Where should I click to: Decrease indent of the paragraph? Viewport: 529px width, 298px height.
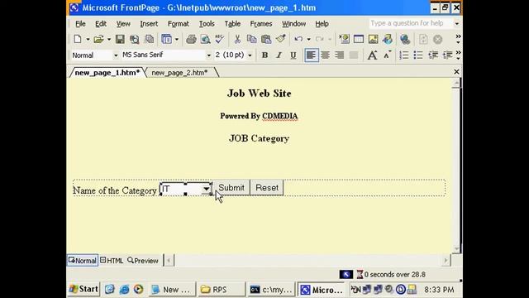pyautogui.click(x=433, y=55)
